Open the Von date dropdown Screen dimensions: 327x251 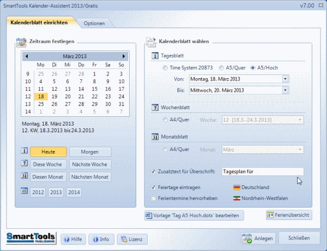[x=285, y=79]
